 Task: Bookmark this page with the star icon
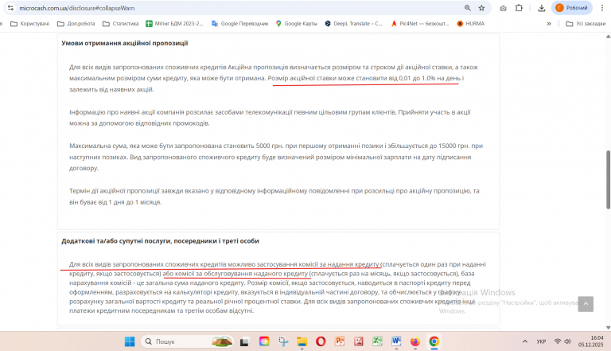click(x=481, y=8)
